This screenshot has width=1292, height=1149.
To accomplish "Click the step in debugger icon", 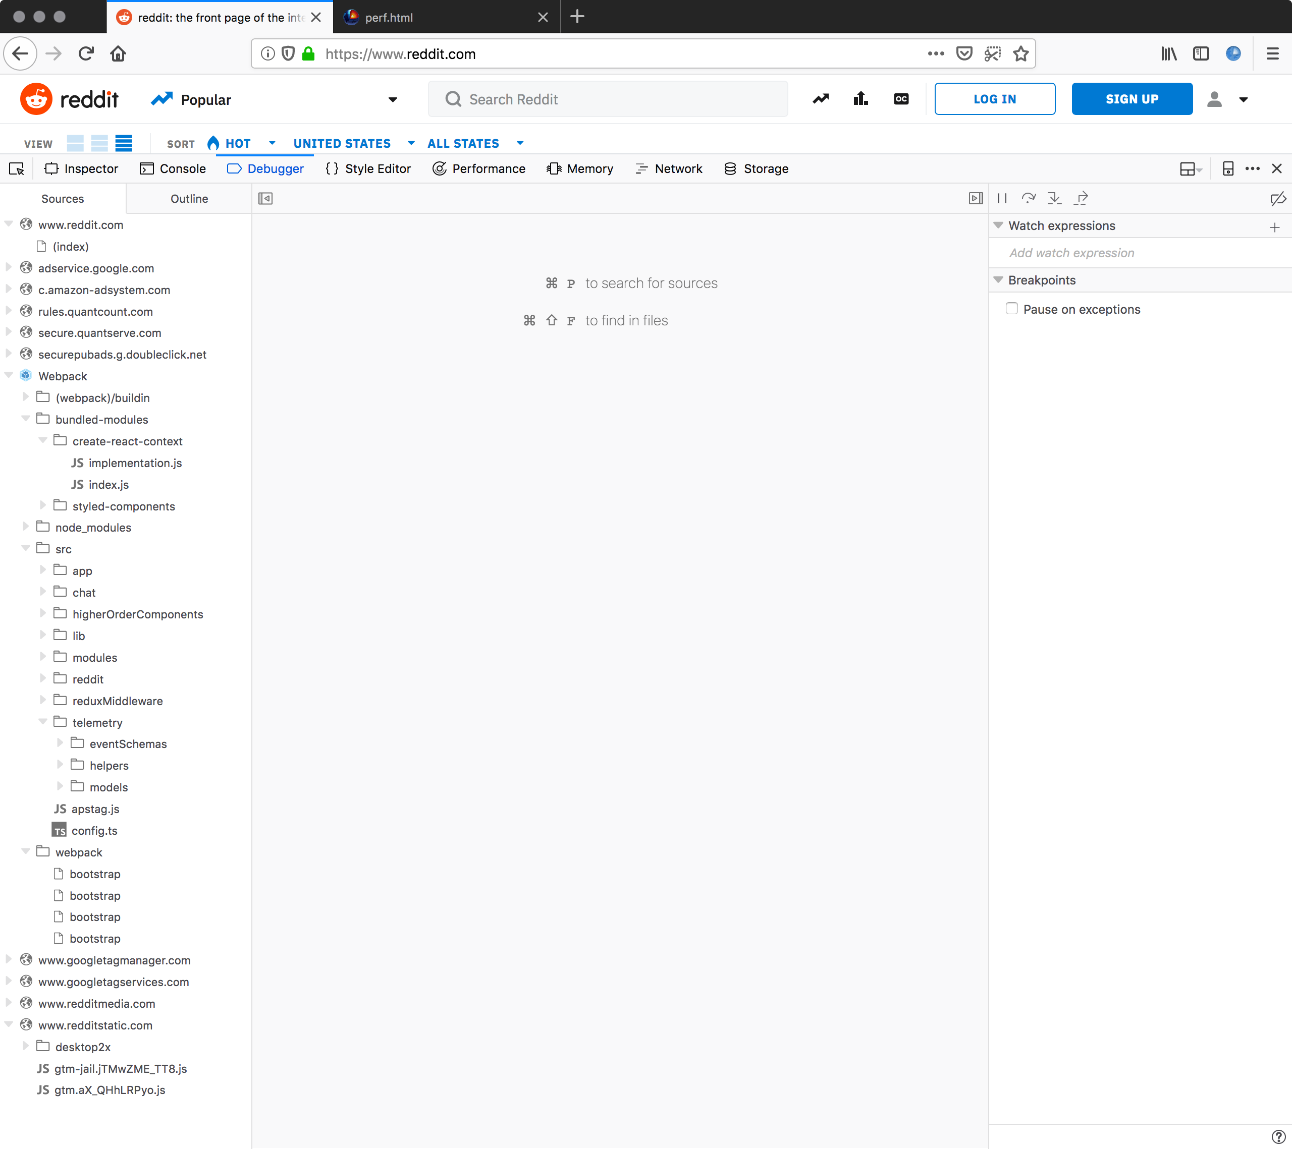I will pyautogui.click(x=1054, y=198).
